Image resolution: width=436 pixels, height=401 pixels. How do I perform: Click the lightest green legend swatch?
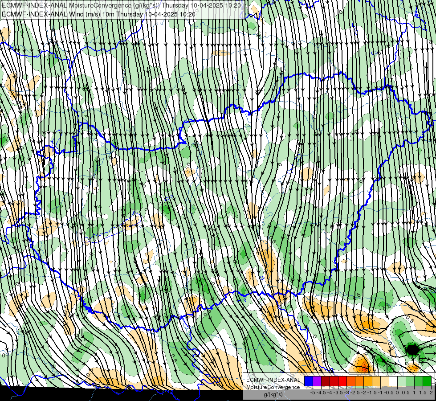pyautogui.click(x=402, y=381)
